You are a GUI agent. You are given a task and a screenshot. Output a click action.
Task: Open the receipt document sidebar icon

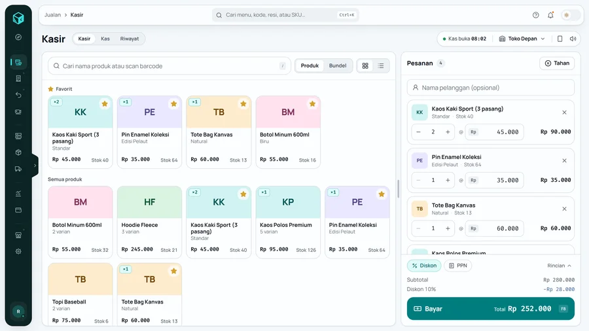click(18, 78)
